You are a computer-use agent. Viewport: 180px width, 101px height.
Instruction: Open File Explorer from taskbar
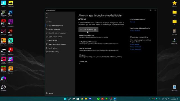click(x=86, y=99)
